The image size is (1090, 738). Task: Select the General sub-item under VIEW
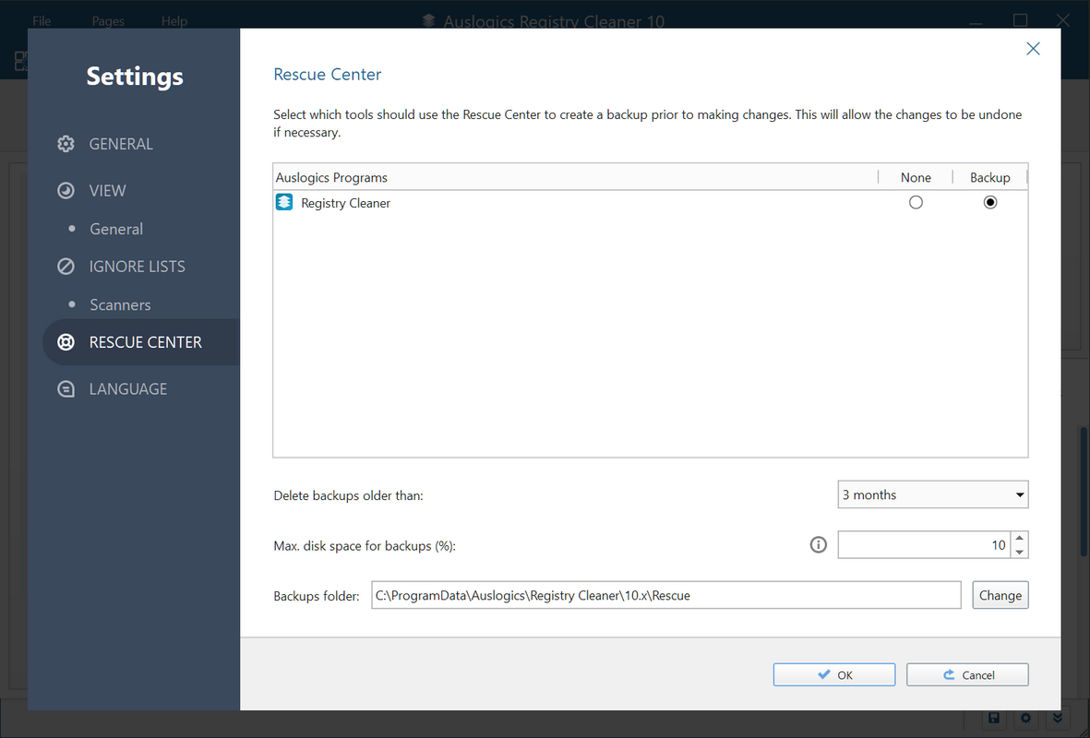pos(116,229)
